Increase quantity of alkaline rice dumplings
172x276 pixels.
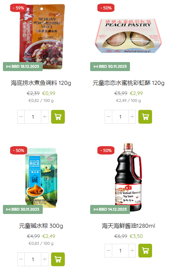(x=45, y=259)
